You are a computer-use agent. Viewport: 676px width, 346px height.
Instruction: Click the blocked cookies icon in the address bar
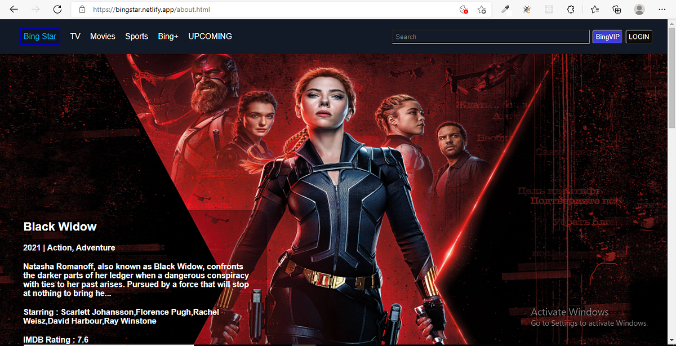tap(464, 9)
